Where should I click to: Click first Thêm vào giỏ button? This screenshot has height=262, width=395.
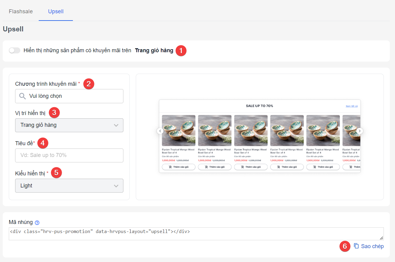coord(178,167)
